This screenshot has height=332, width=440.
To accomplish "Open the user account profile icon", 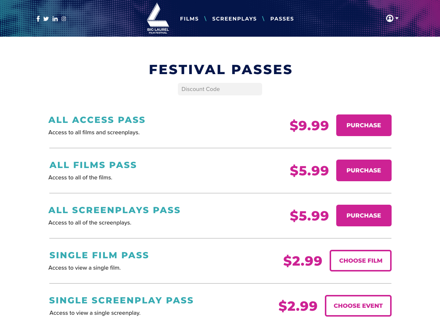I will tap(390, 18).
